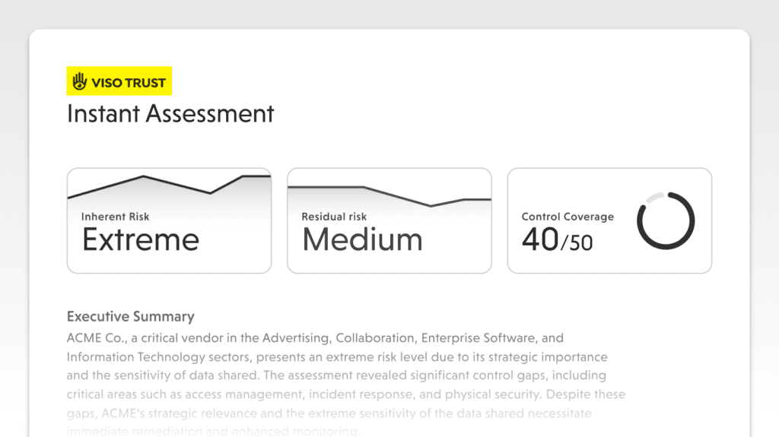
Task: Click the 40/50 coverage score
Action: click(557, 240)
